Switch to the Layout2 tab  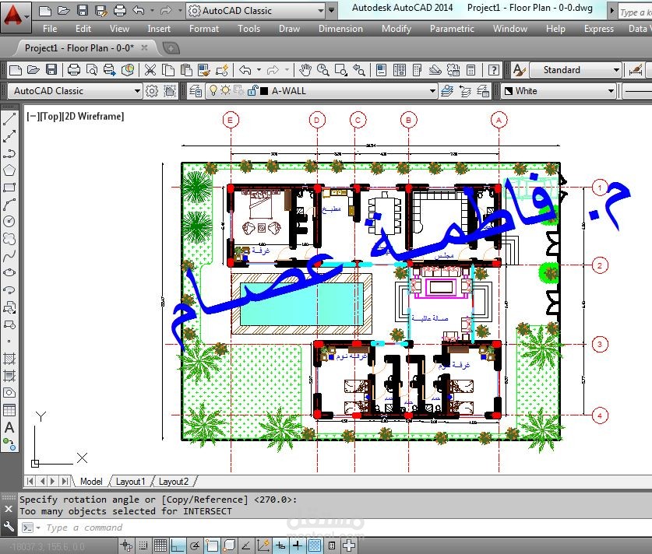[174, 482]
